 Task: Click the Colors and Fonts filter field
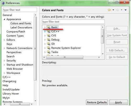click(73, 22)
